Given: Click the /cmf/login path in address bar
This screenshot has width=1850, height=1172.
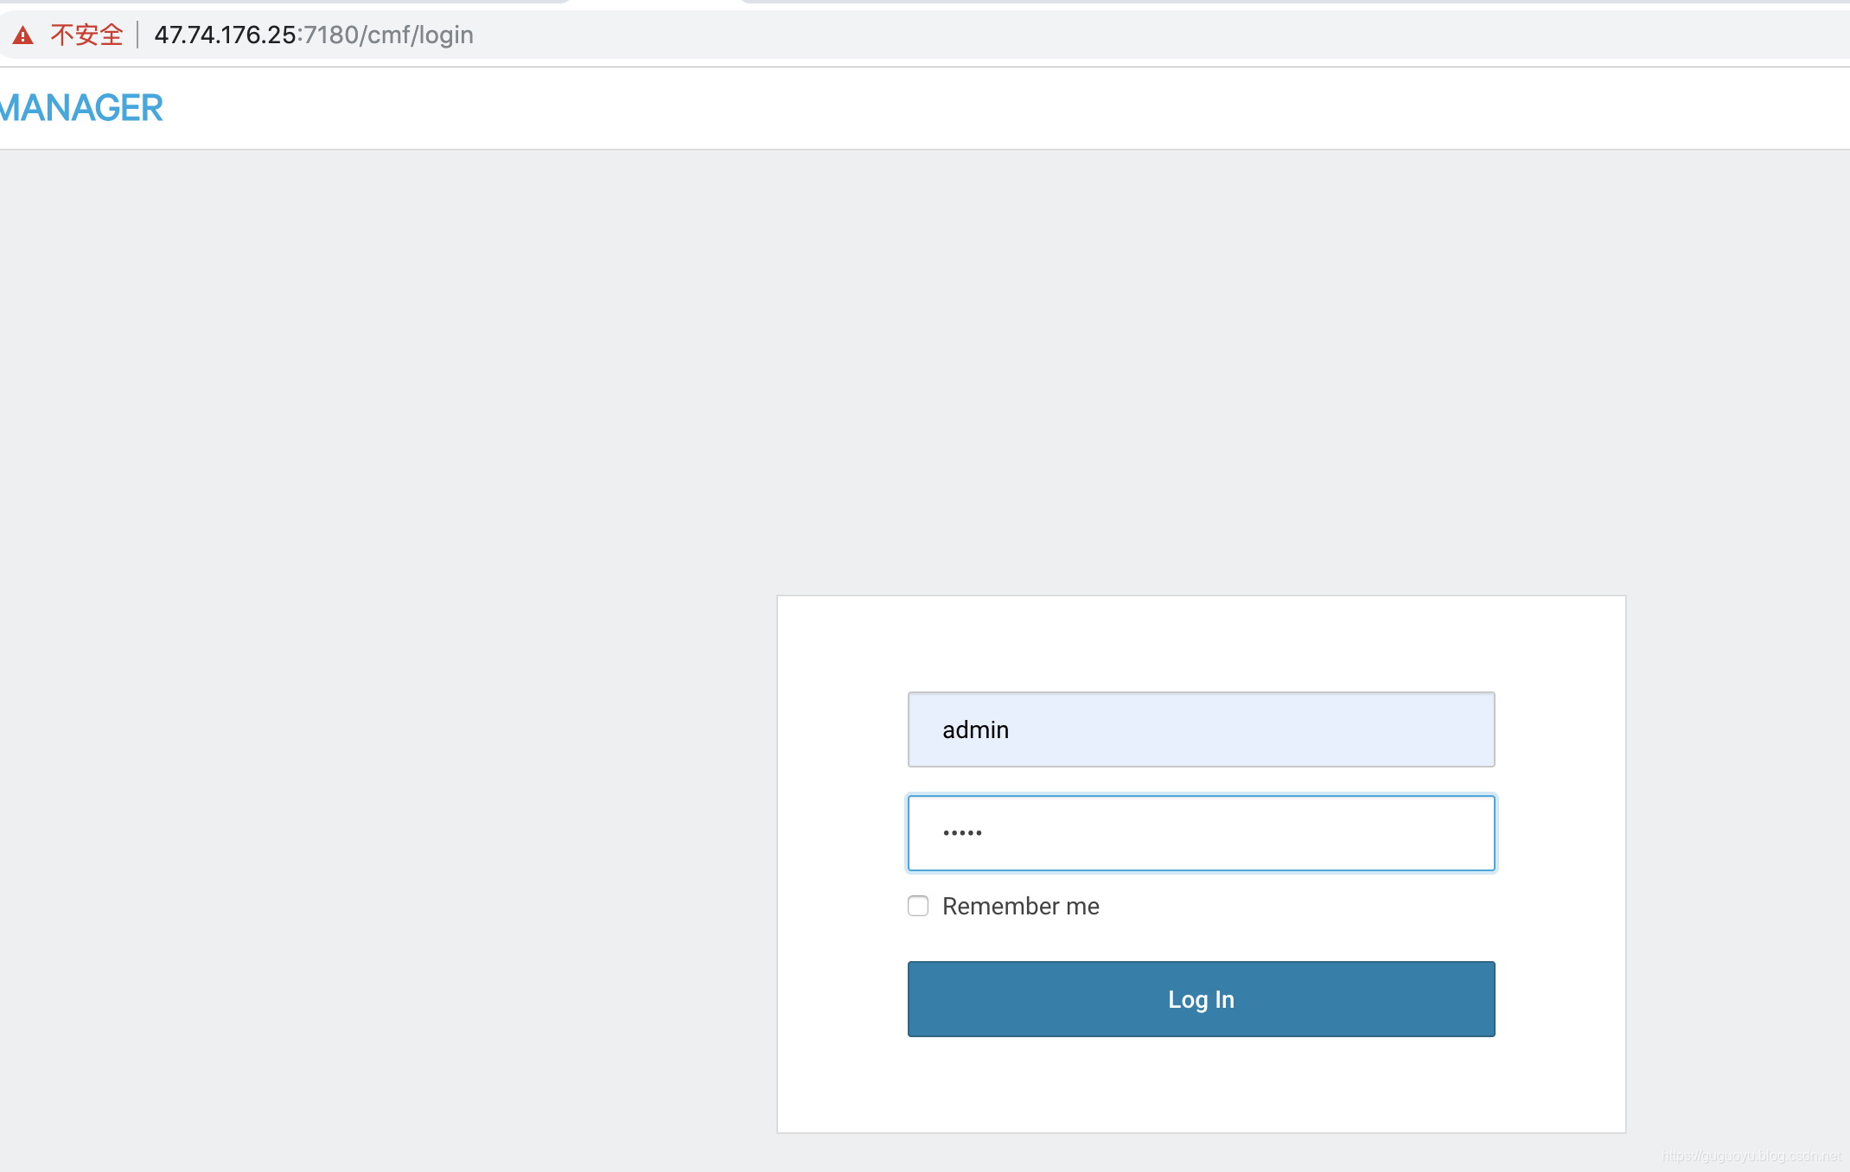Looking at the screenshot, I should [x=418, y=35].
